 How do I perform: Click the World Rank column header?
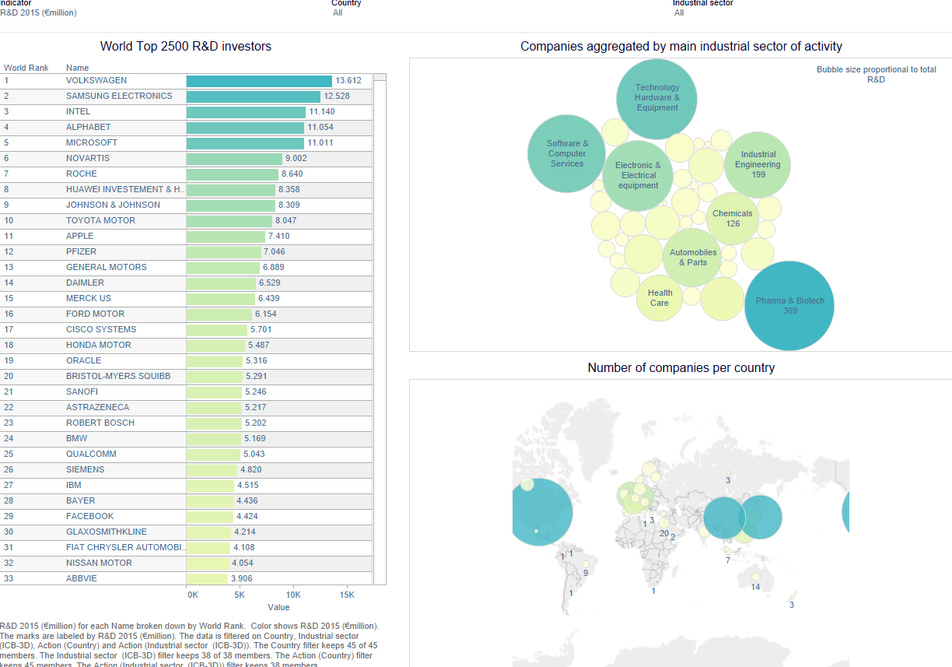(x=26, y=68)
